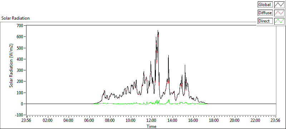The height and width of the screenshot is (129, 286).
Task: Click the 12:00 x-axis tick label
Action: [x=152, y=120]
